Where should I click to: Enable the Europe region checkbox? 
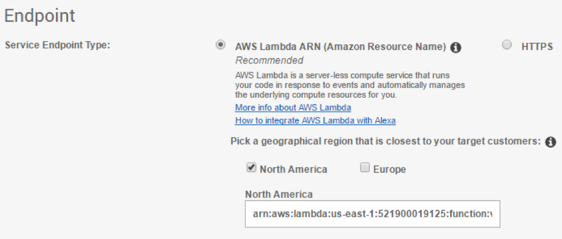coord(365,168)
